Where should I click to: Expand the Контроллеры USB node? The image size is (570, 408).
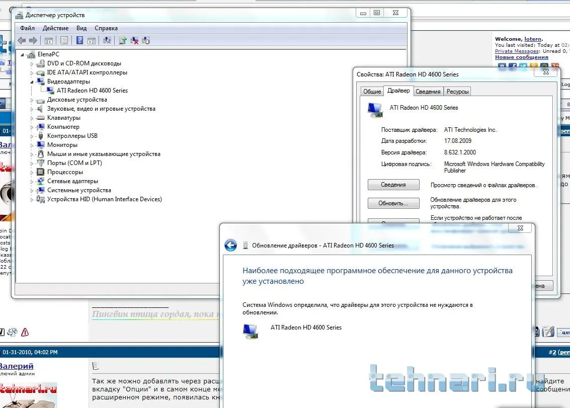[x=32, y=136]
